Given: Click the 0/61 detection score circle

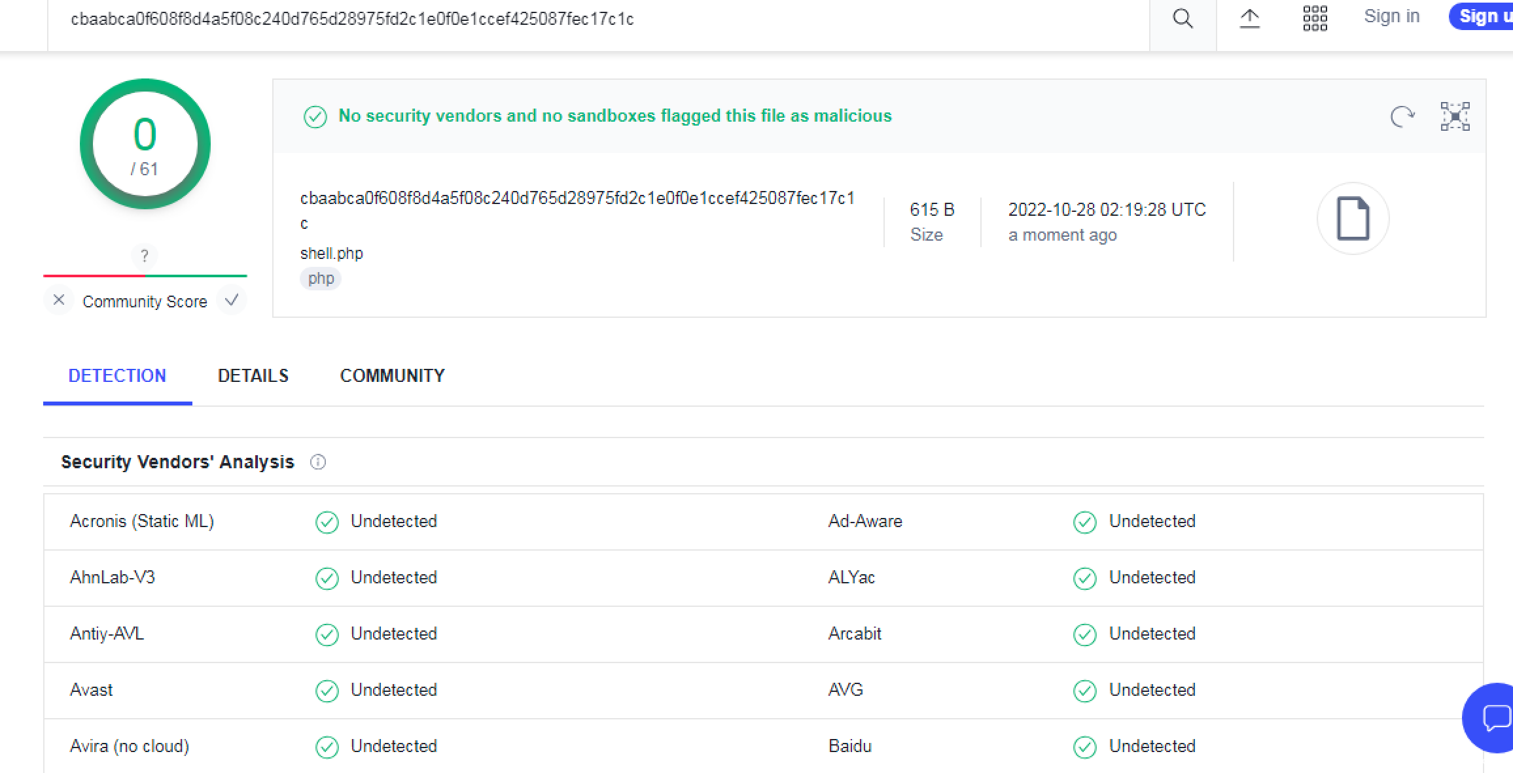Looking at the screenshot, I should 145,144.
